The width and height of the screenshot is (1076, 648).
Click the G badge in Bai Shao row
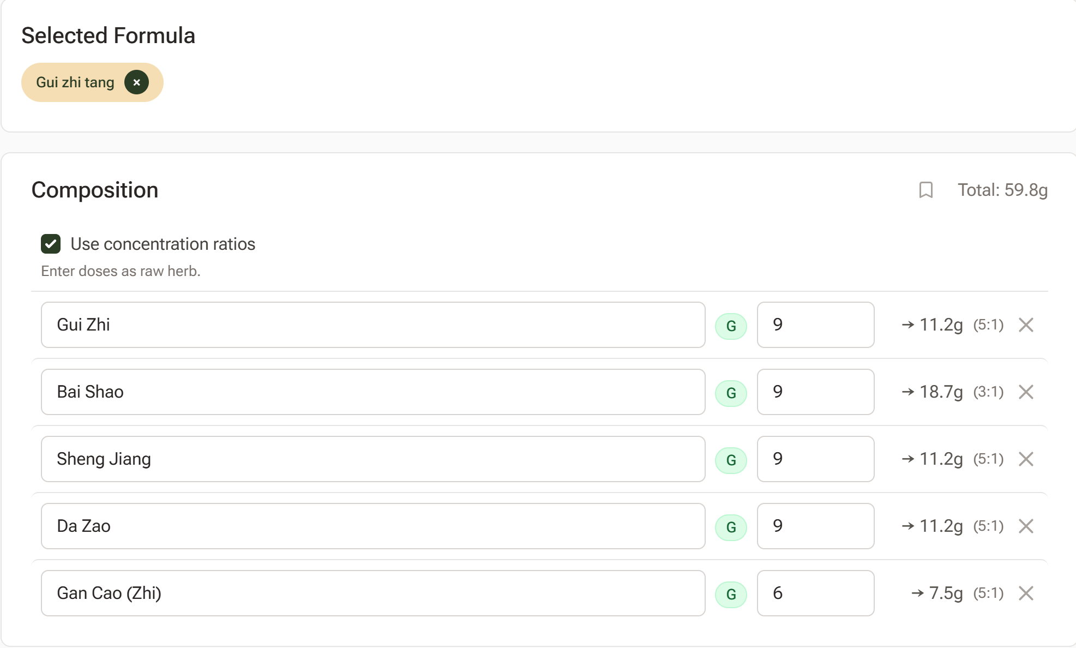point(731,393)
